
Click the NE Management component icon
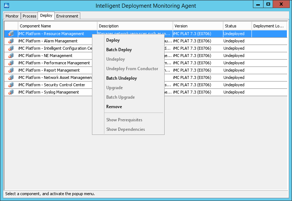pyautogui.click(x=11, y=56)
